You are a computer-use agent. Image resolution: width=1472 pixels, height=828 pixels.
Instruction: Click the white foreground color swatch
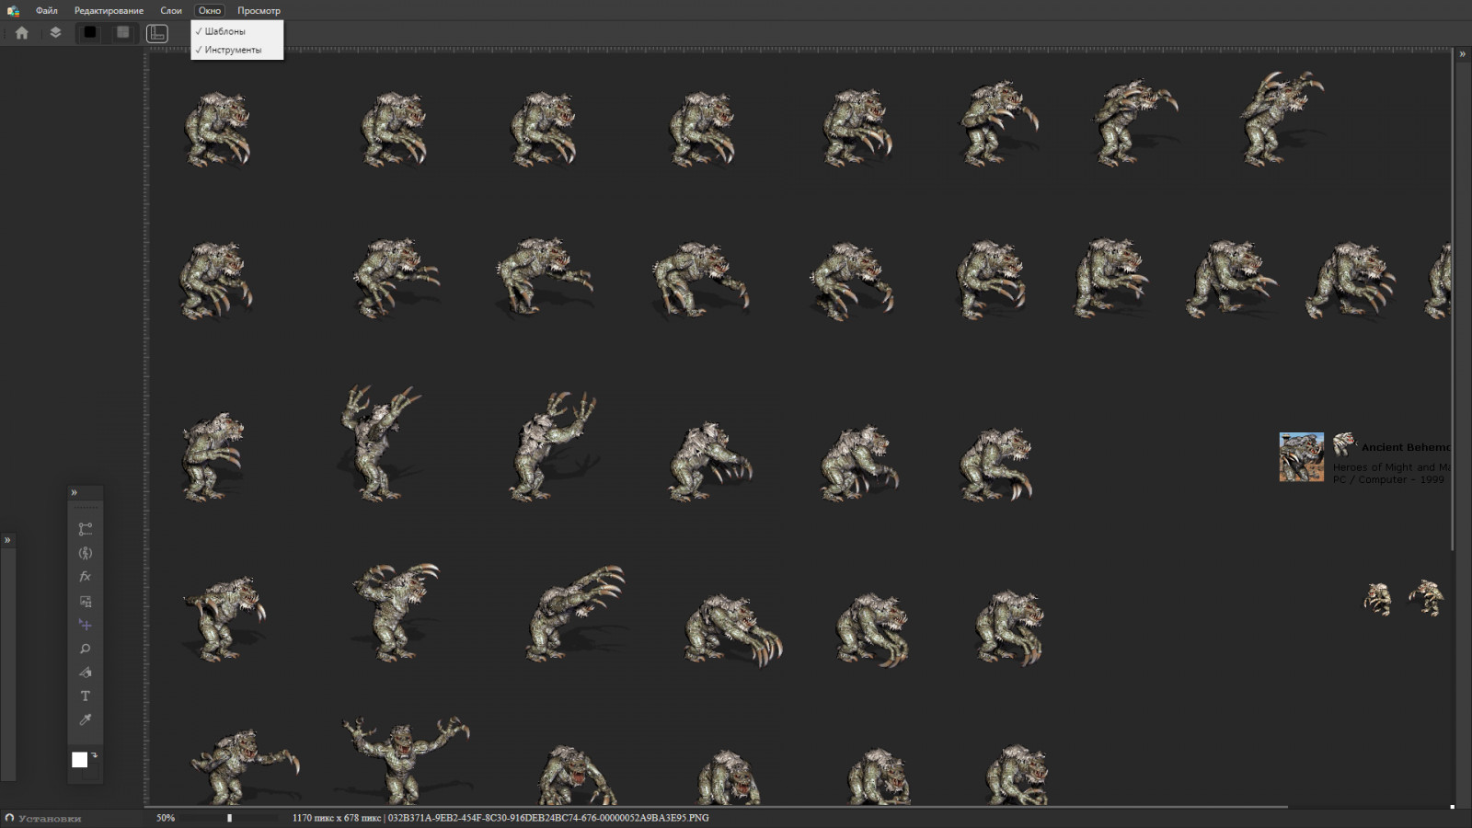(80, 759)
